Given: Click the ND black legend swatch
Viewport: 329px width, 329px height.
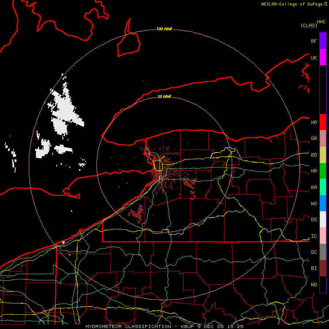Looking at the screenshot, I should 323,284.
